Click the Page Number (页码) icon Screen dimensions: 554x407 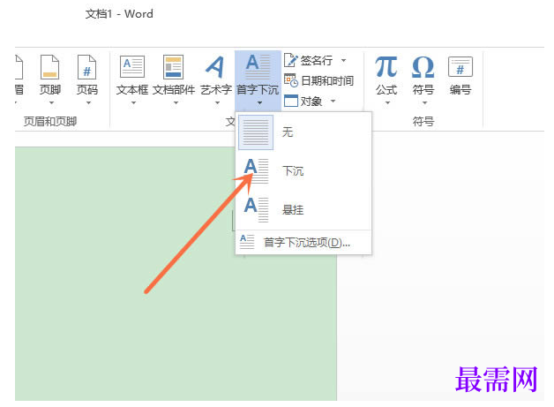click(87, 67)
